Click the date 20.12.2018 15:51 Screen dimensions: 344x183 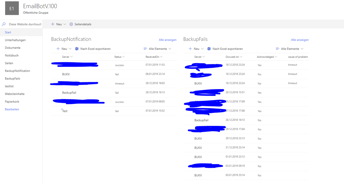coord(235,92)
